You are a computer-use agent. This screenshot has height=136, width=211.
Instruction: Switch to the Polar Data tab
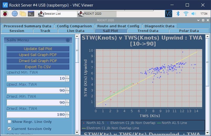point(189,31)
